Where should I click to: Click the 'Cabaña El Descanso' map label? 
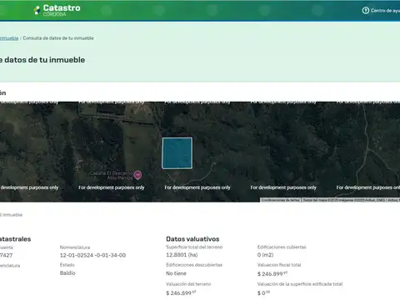point(112,175)
